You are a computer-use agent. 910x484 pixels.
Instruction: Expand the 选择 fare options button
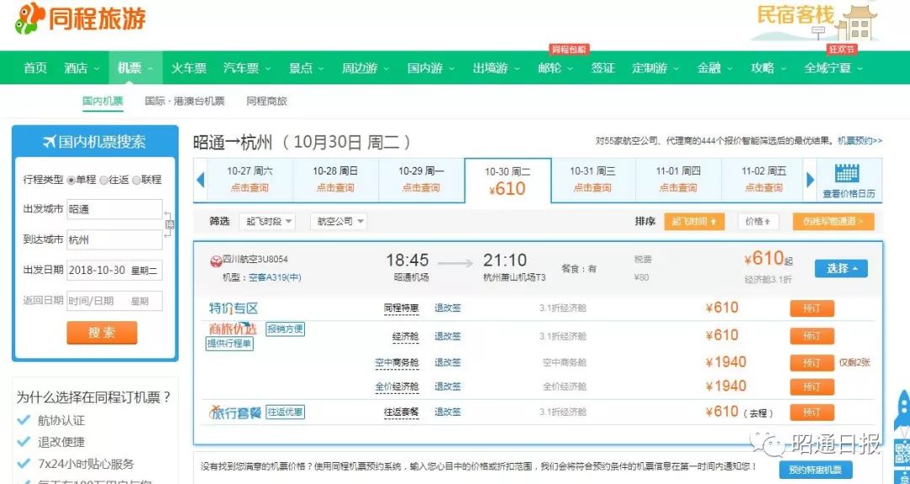click(841, 268)
